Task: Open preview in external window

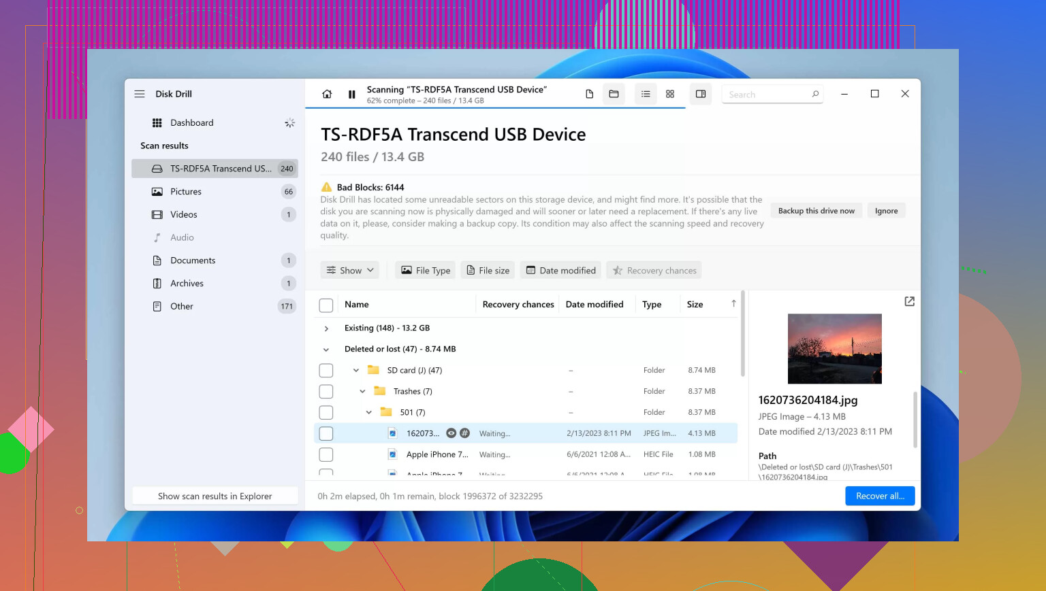Action: [x=909, y=301]
